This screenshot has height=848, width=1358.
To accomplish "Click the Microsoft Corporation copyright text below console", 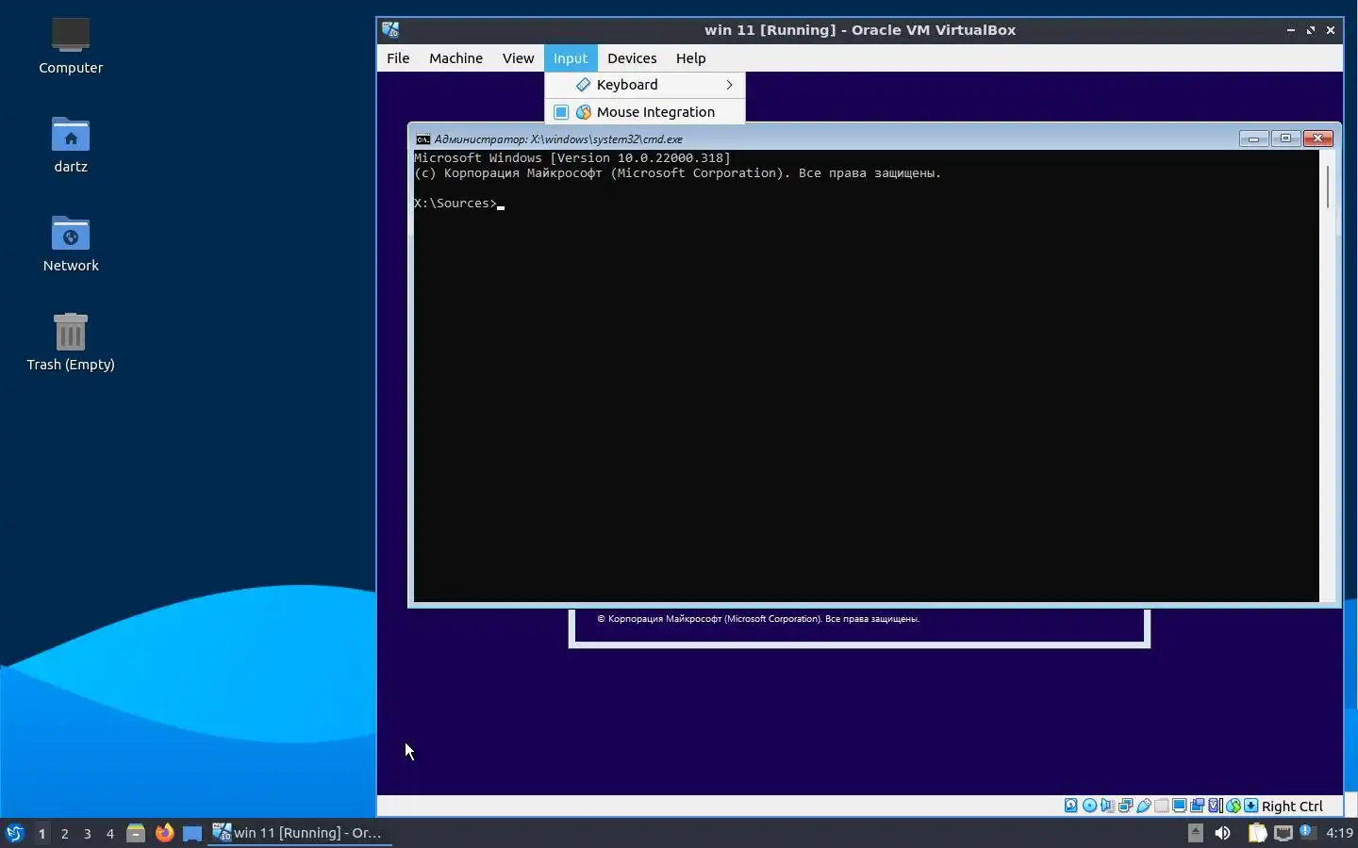I will 758,619.
